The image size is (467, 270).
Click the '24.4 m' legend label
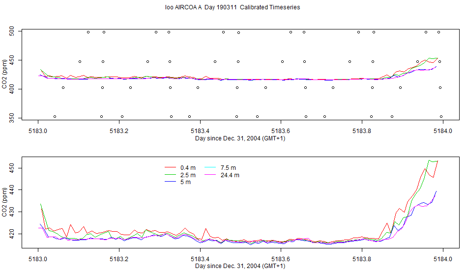pos(230,175)
